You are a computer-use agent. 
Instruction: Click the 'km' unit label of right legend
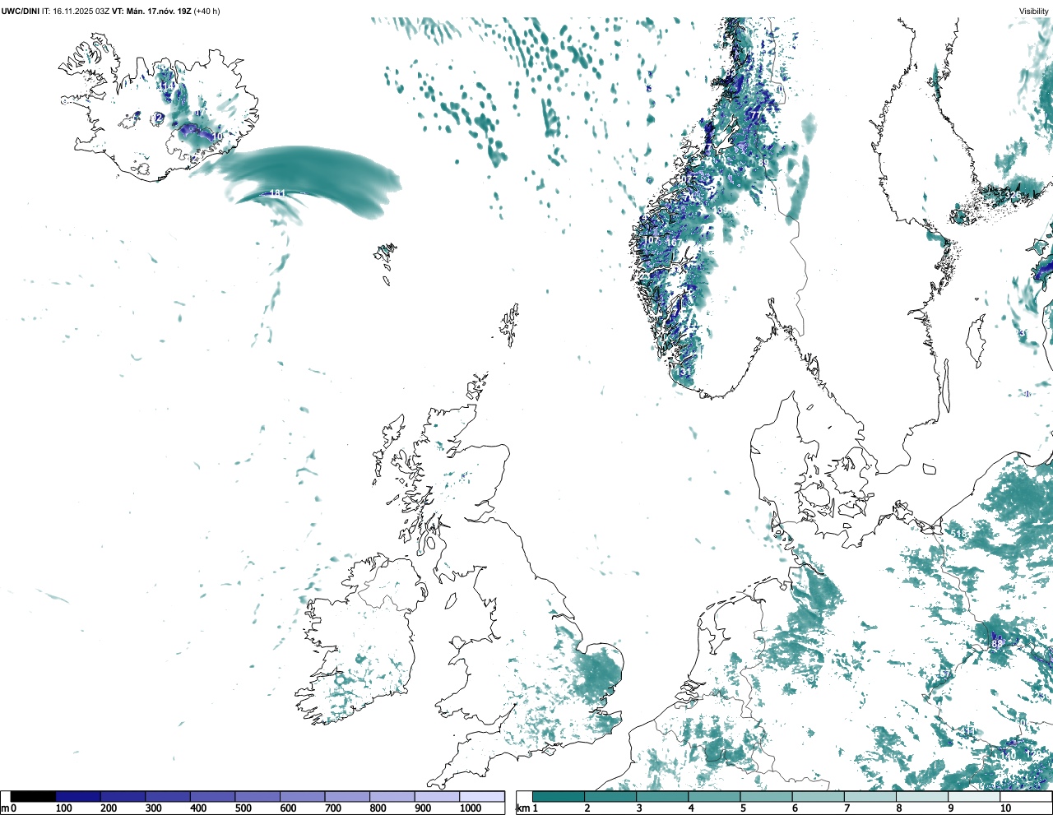point(523,808)
